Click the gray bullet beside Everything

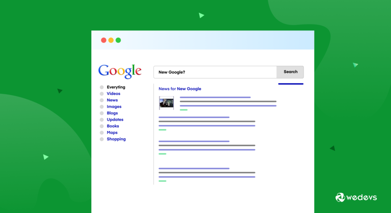tap(102, 87)
